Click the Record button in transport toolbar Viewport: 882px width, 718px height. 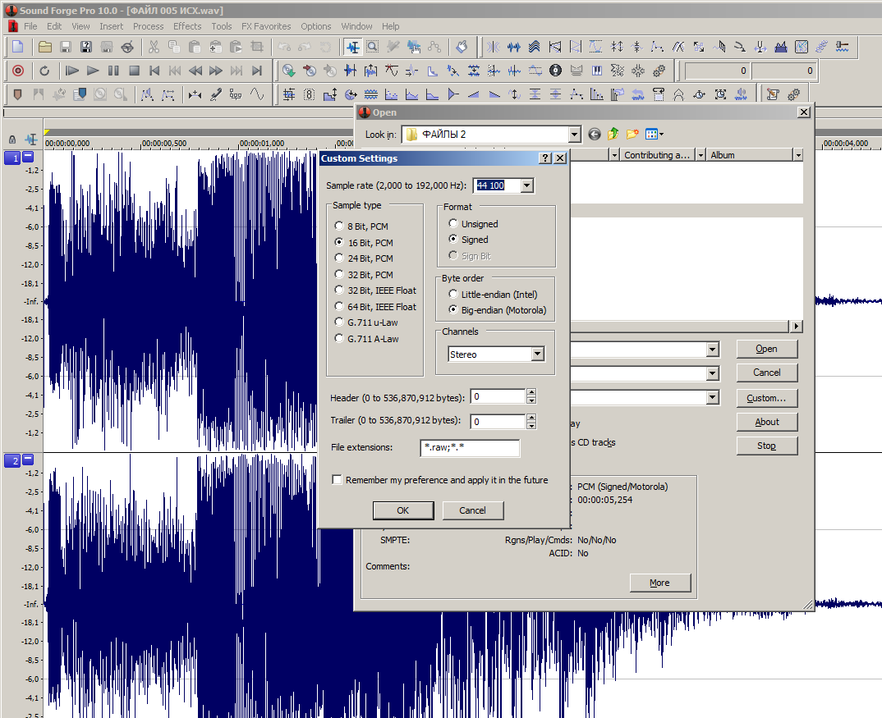18,71
